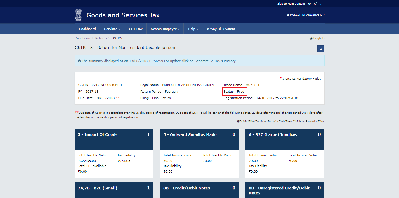This screenshot has height=198, width=399.
Task: Increase font size with A+
Action: [x=315, y=4]
